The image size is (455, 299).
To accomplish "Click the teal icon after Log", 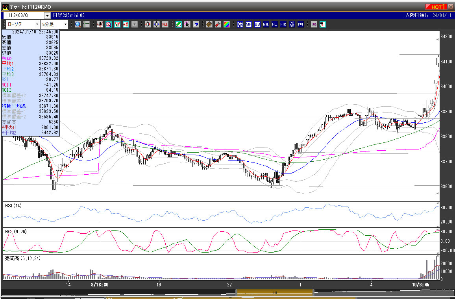I will click(322, 24).
